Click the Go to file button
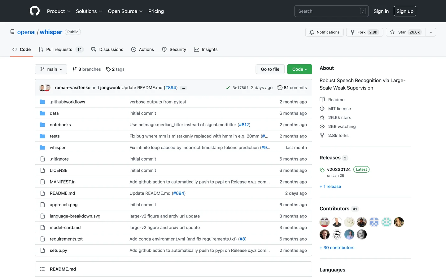The width and height of the screenshot is (446, 278). point(270,69)
